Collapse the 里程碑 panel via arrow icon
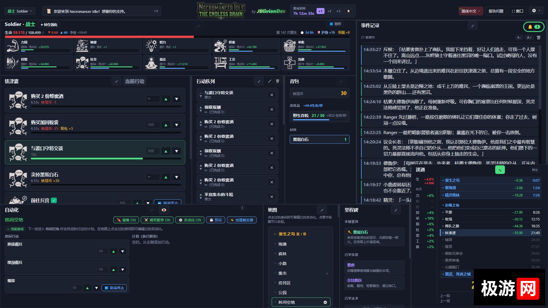Screen dimensions: 548x308 point(396,210)
